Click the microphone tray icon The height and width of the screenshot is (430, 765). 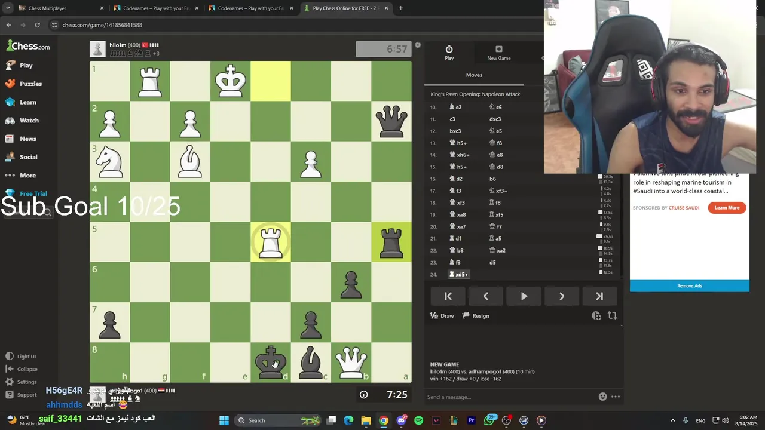pyautogui.click(x=686, y=420)
